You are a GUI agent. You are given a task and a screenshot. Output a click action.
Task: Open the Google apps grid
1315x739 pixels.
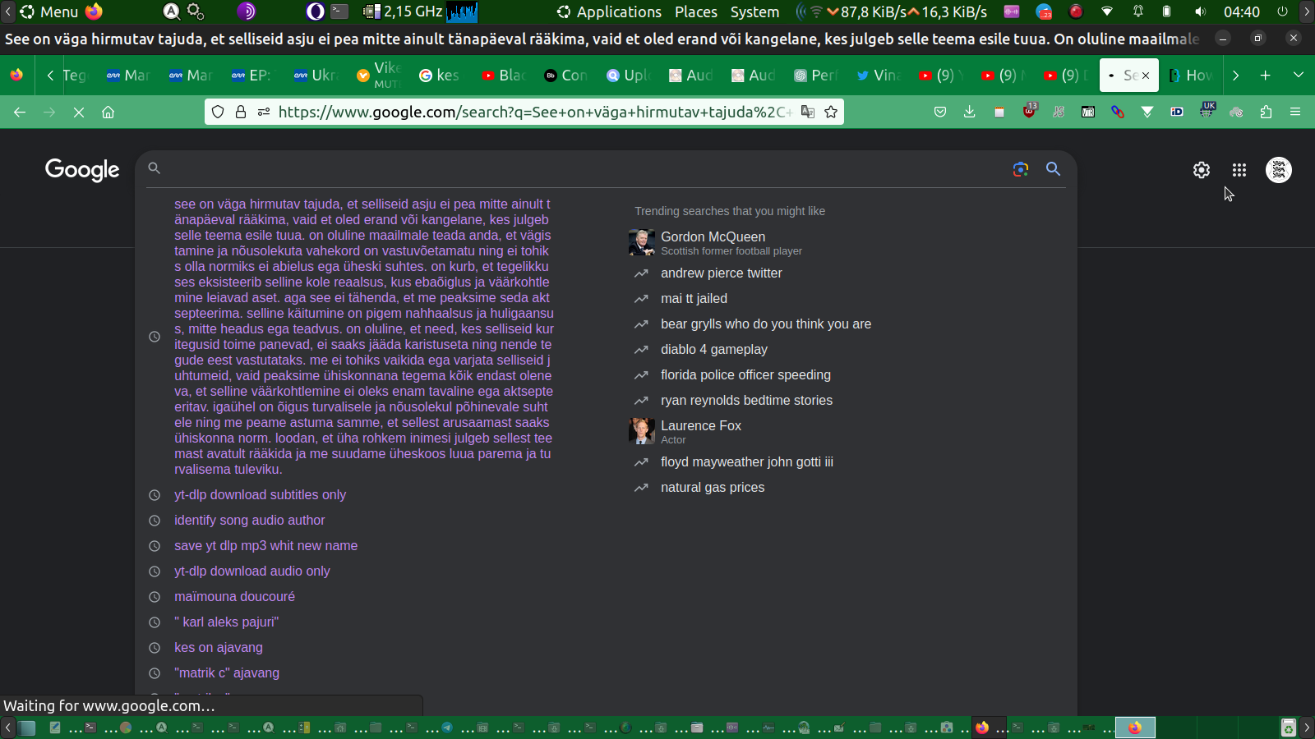[1239, 170]
